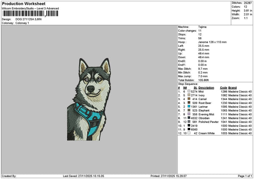
Task: Click the barcode under the title
Action: point(30,14)
